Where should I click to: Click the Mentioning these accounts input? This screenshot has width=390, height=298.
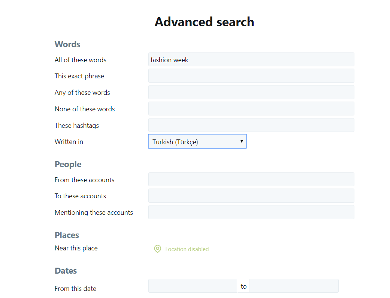pyautogui.click(x=251, y=212)
